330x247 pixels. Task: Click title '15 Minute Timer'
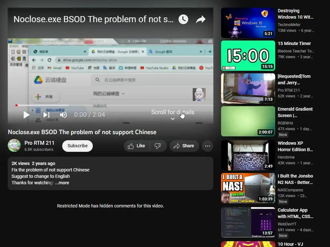click(x=294, y=43)
